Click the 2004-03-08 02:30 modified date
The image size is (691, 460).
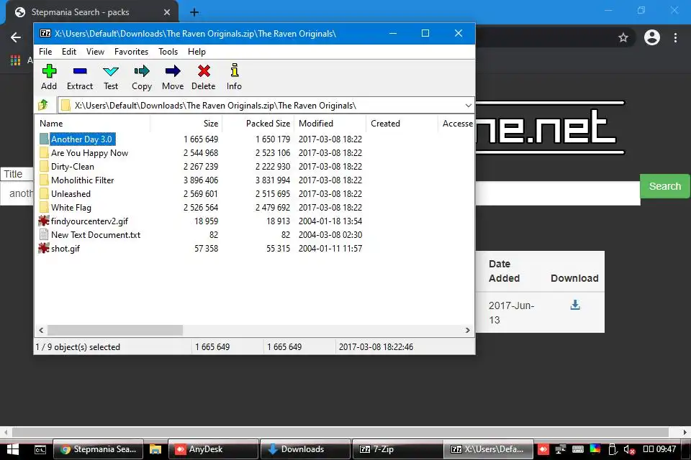click(x=330, y=234)
